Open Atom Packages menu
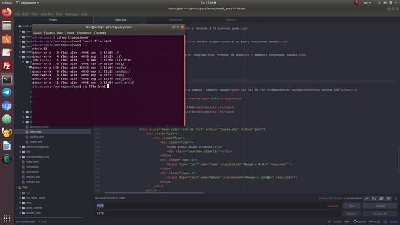Viewport: 400px width, 225px height. 72,14
